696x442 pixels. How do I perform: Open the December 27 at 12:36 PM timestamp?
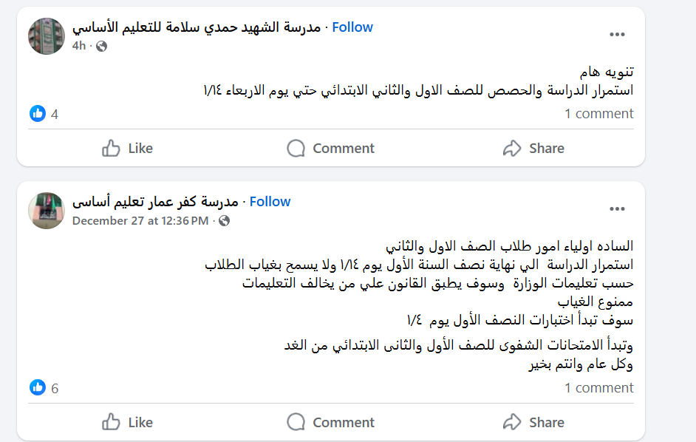tap(140, 220)
